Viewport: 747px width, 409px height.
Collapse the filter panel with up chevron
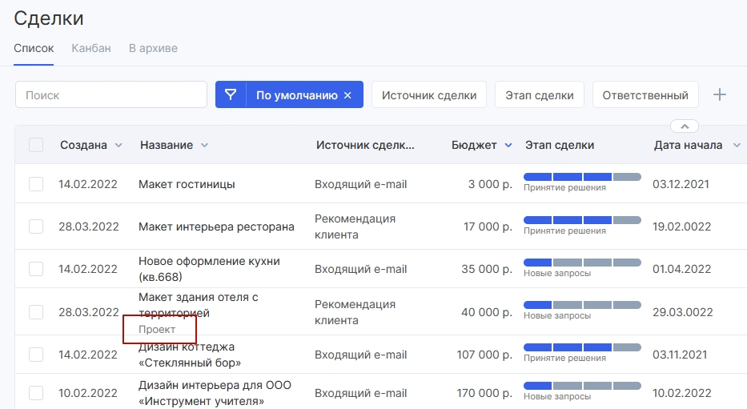[685, 126]
